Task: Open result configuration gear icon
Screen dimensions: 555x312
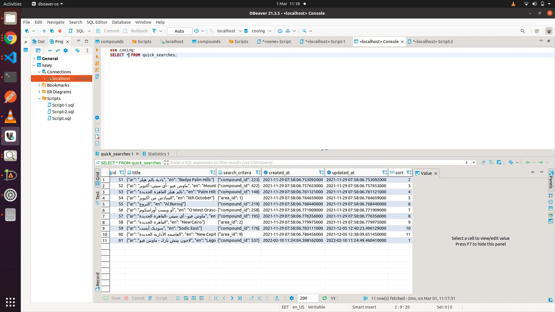Action: 291,298
